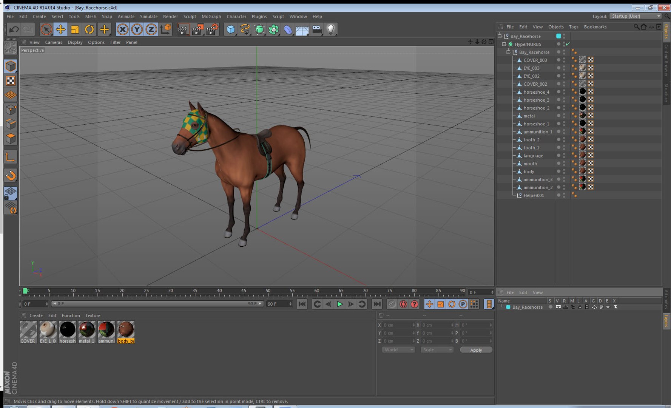Select the language object in tree
Screen dimensions: 671x408
click(x=533, y=156)
